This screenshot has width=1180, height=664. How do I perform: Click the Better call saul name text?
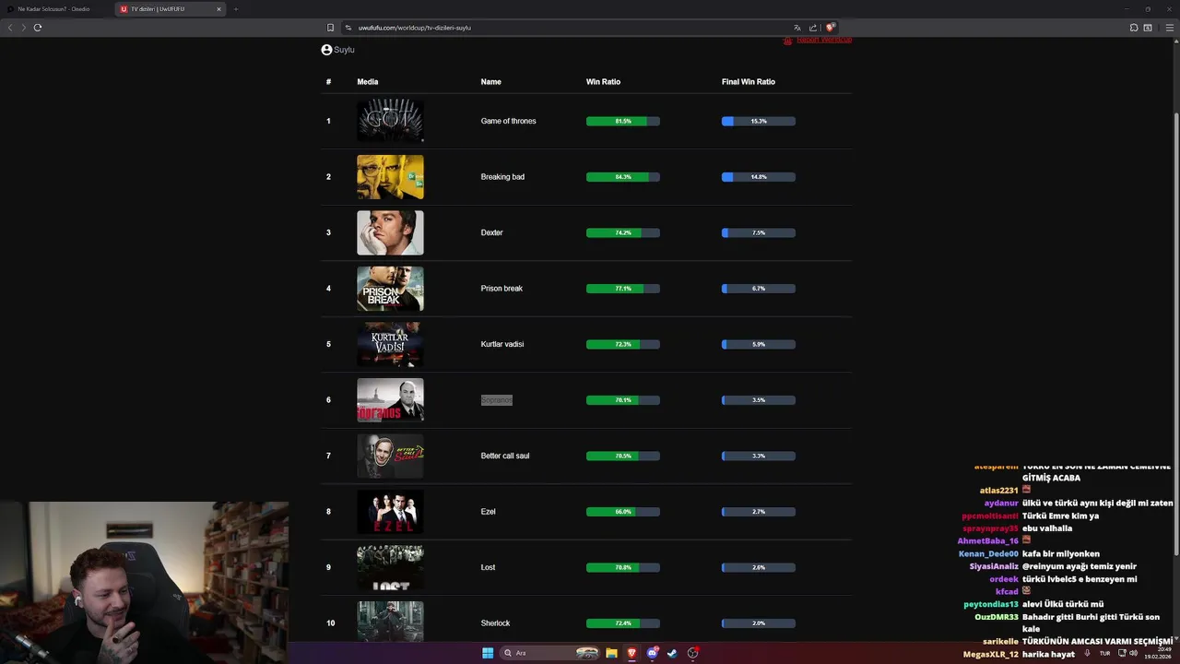coord(505,456)
